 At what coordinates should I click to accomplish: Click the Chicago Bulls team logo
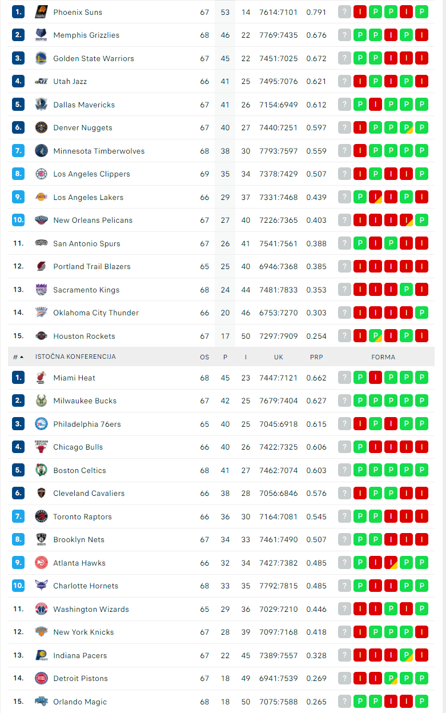41,447
